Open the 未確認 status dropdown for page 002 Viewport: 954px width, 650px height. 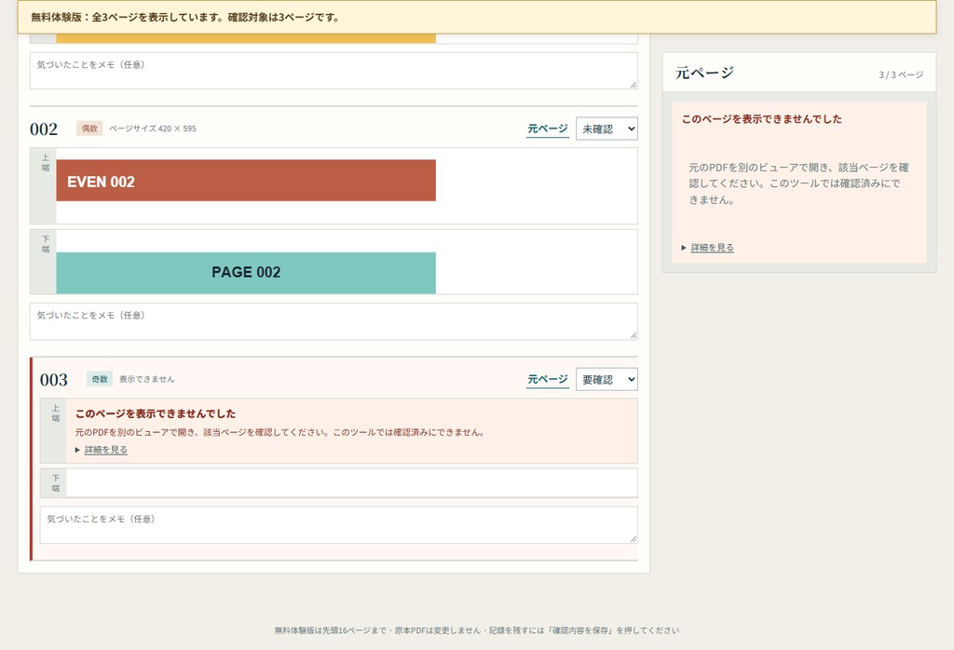(x=606, y=129)
